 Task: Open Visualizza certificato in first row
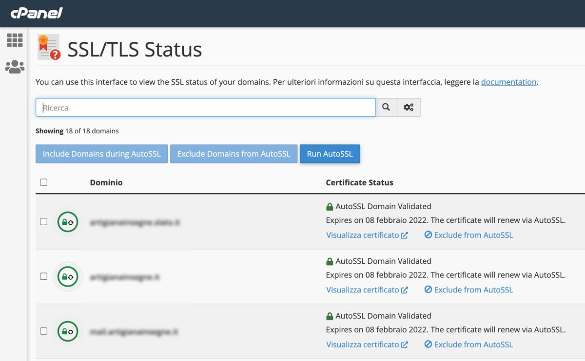(367, 235)
